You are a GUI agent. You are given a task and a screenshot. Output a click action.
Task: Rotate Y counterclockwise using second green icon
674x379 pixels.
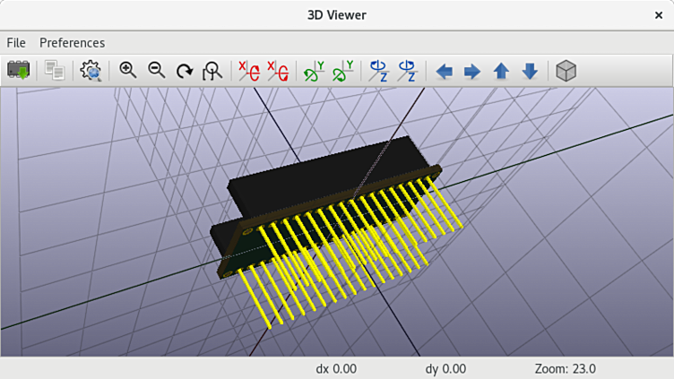(x=343, y=71)
